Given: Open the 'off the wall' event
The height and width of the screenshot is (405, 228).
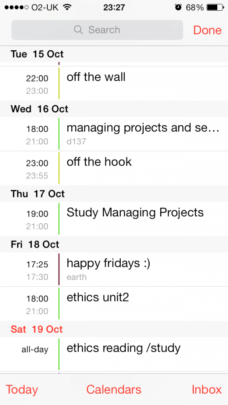Looking at the screenshot, I should coord(114,83).
